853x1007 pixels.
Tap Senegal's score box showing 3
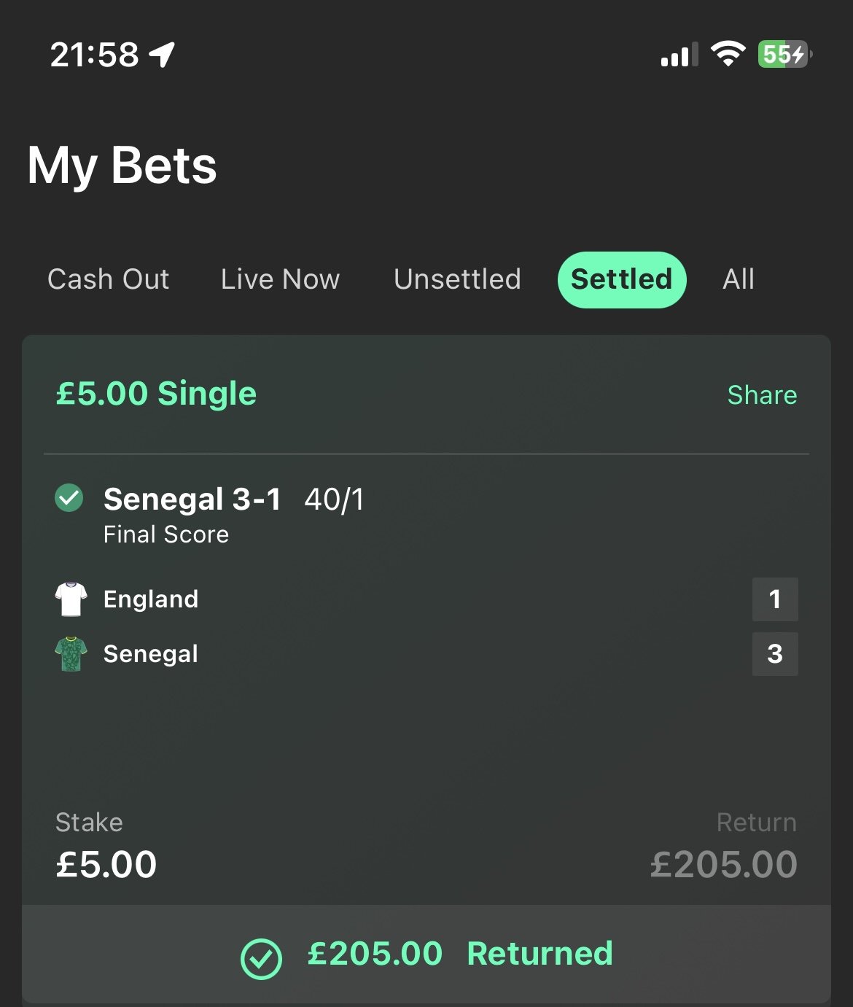click(x=774, y=654)
